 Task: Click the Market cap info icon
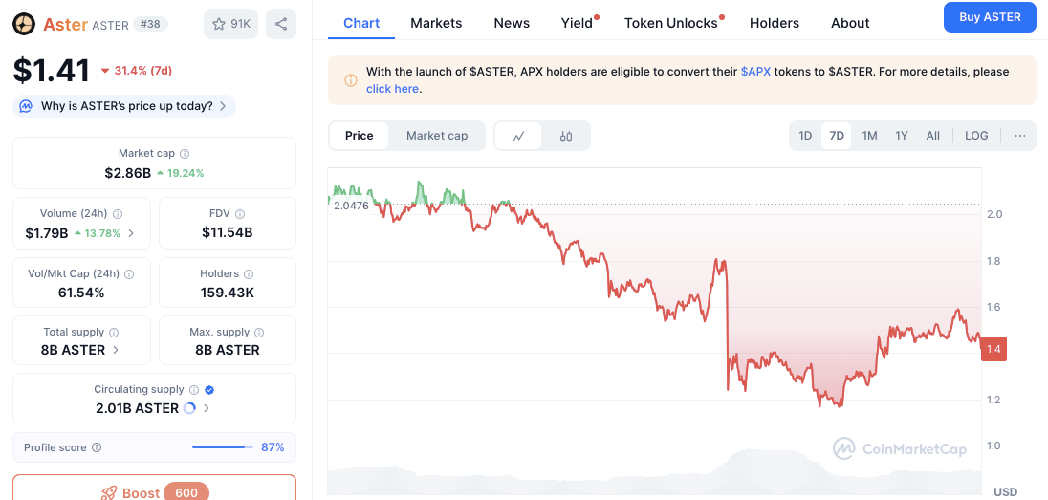pos(185,154)
